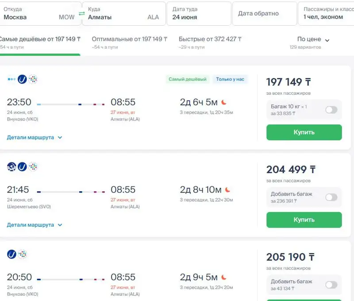Buy the 197 149 ₸ ticket
The width and height of the screenshot is (354, 301).
click(x=304, y=132)
